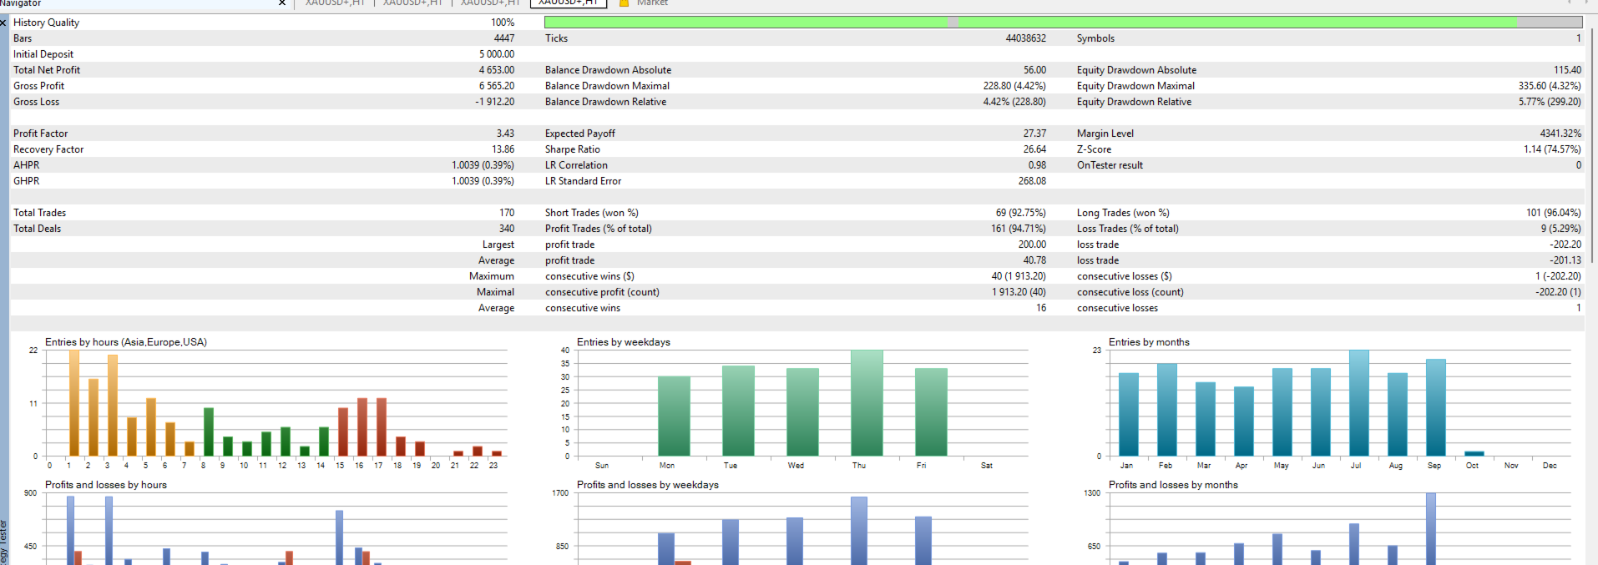Click the Gross Profit value '6 565.20'
Screen dimensions: 1598x565
[x=497, y=86]
